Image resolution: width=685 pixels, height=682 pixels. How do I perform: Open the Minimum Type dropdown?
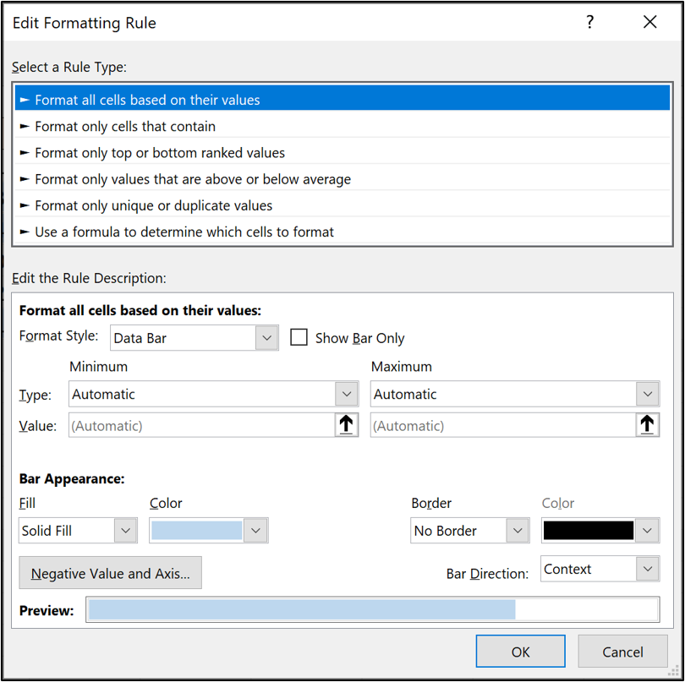pos(346,394)
